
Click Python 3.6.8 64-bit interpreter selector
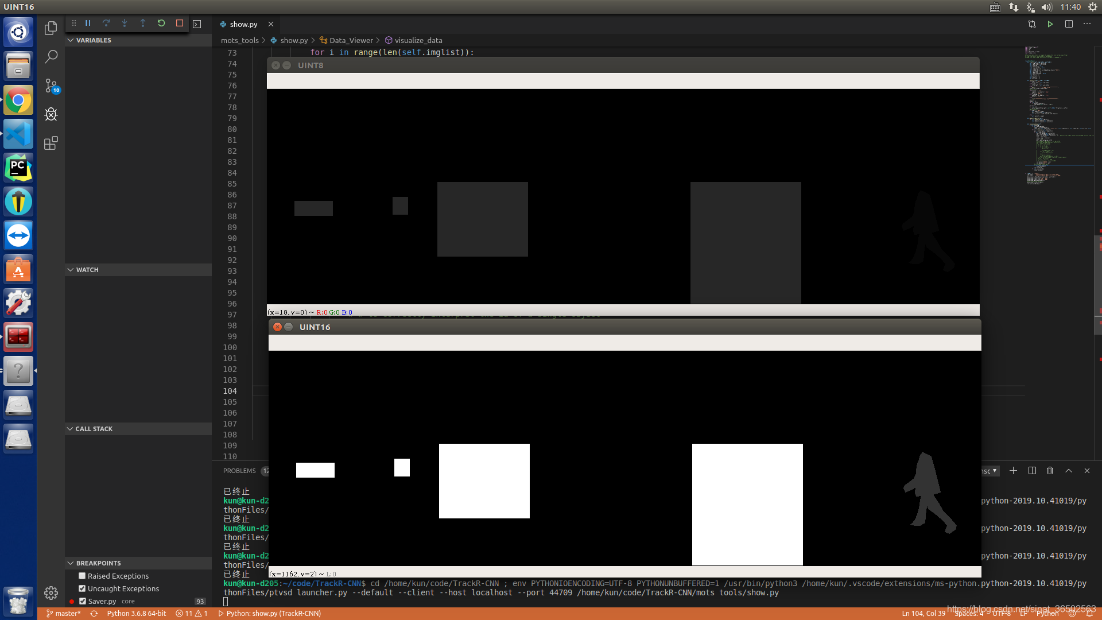(137, 614)
